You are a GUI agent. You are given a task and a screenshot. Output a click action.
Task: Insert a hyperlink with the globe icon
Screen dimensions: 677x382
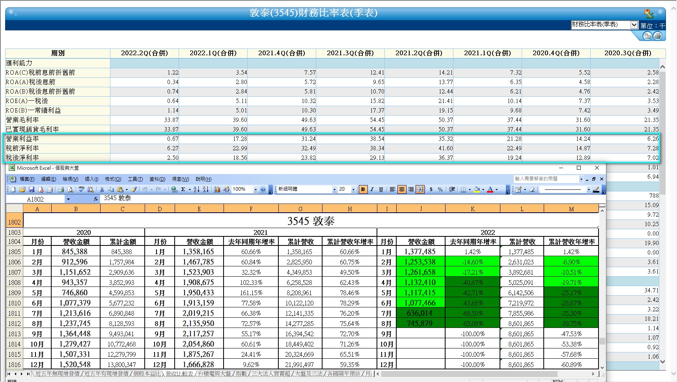coord(174,189)
